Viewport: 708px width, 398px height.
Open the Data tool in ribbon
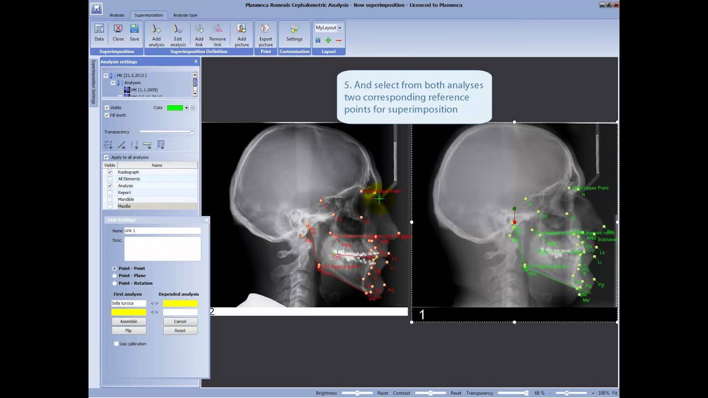tap(99, 33)
